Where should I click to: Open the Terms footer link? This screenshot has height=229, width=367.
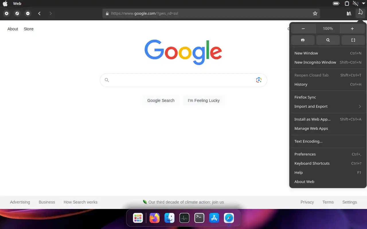328,202
